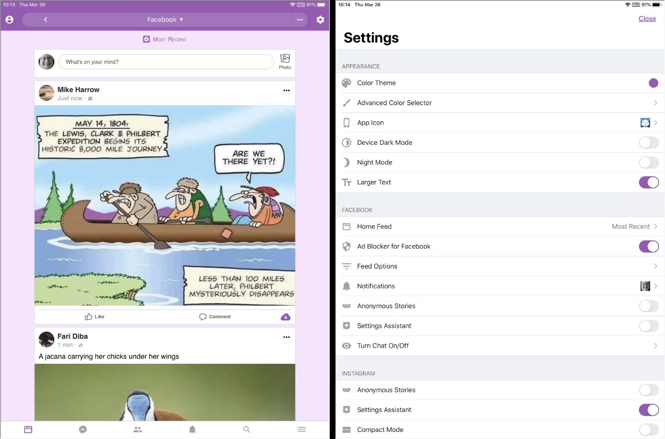Click the Instagram Anonymous Stories mask icon

[x=346, y=390]
